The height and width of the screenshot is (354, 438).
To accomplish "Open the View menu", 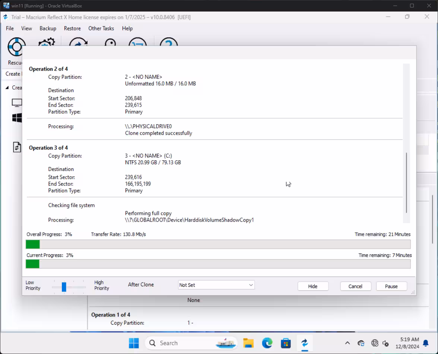I will [26, 28].
